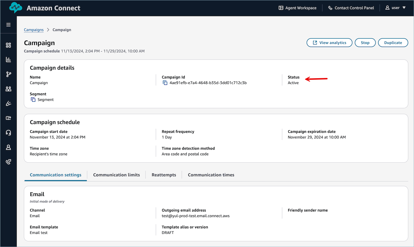The image size is (414, 247).
Task: Expand the user account dropdown
Action: coord(396,8)
